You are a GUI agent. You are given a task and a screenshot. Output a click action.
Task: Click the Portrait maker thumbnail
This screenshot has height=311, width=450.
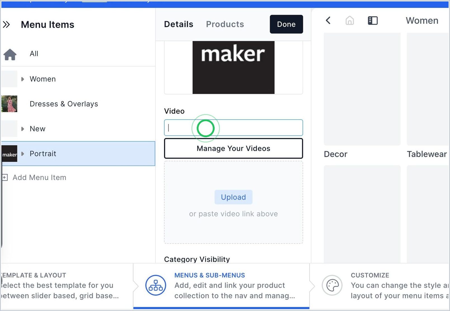point(9,154)
